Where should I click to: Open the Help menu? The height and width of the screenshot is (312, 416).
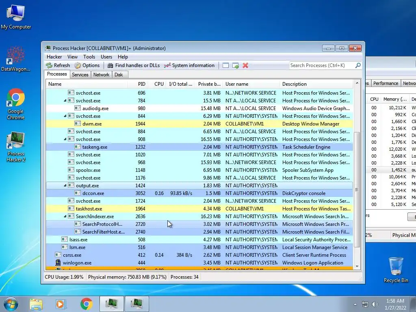pyautogui.click(x=123, y=57)
